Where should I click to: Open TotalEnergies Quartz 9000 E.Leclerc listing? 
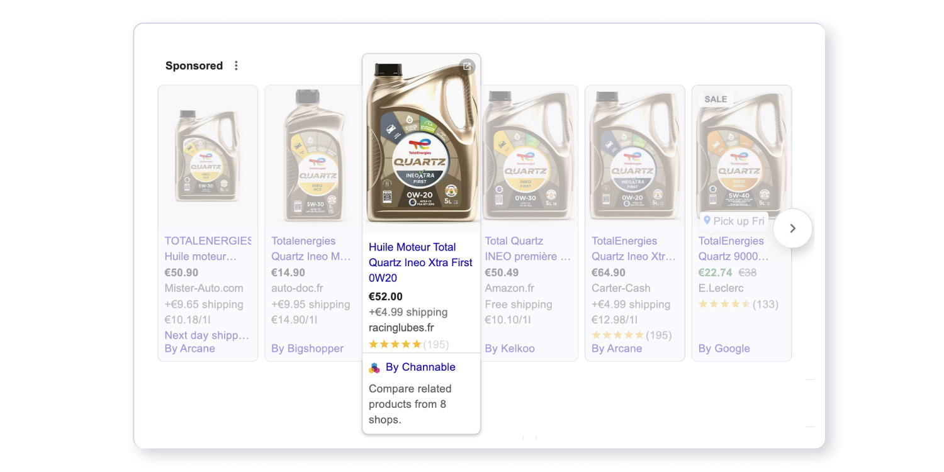click(734, 249)
